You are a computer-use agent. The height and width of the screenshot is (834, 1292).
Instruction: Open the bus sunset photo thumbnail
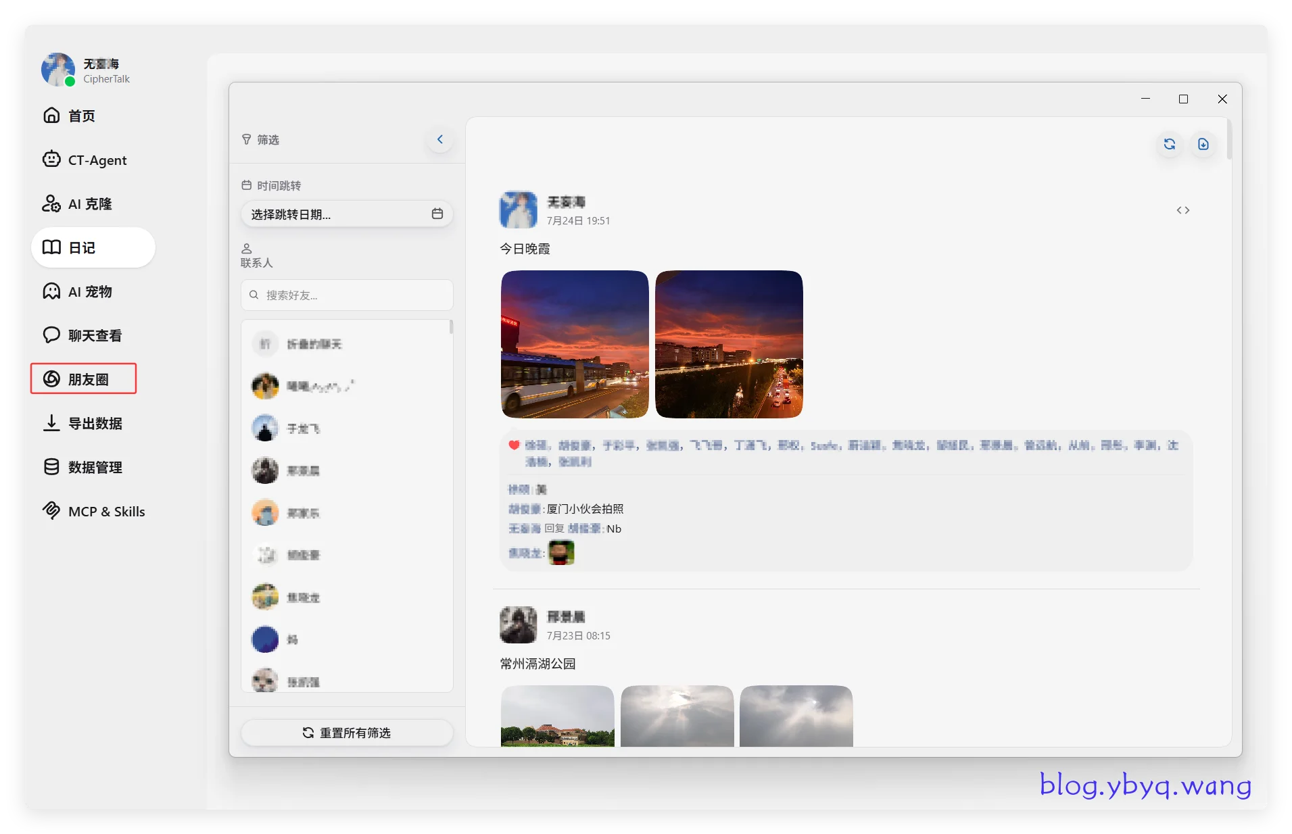coord(575,344)
